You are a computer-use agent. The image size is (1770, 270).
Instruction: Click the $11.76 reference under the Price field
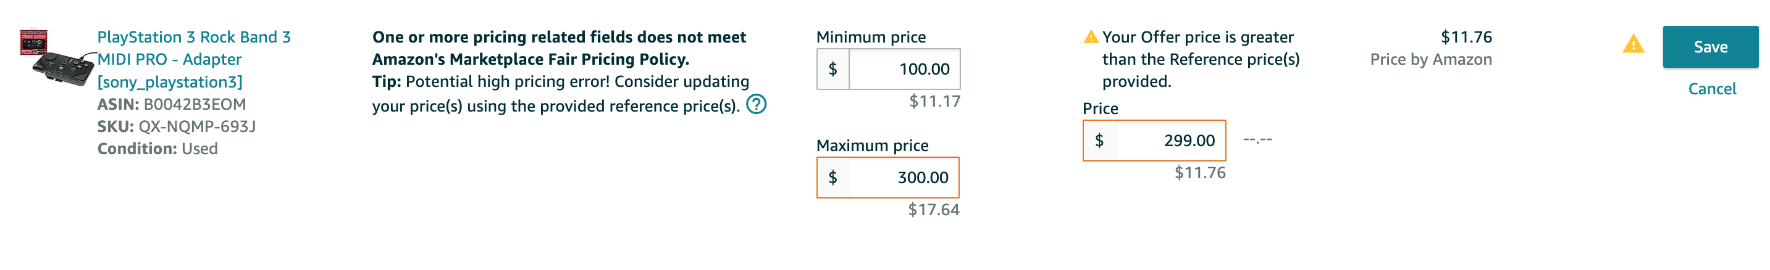(1200, 173)
